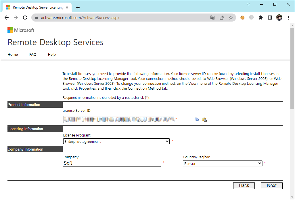Screen dimensions: 295x200
Task: Click the Microsoft logo
Action: (x=21, y=30)
